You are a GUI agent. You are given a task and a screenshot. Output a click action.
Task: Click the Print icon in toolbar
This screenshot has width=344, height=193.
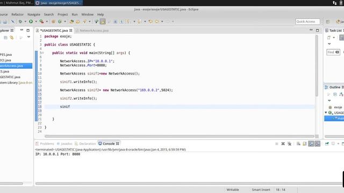pyautogui.click(x=5, y=21)
